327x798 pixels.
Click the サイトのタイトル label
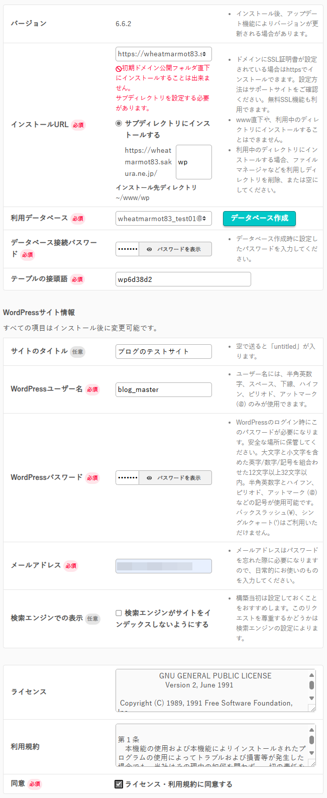pyautogui.click(x=39, y=351)
